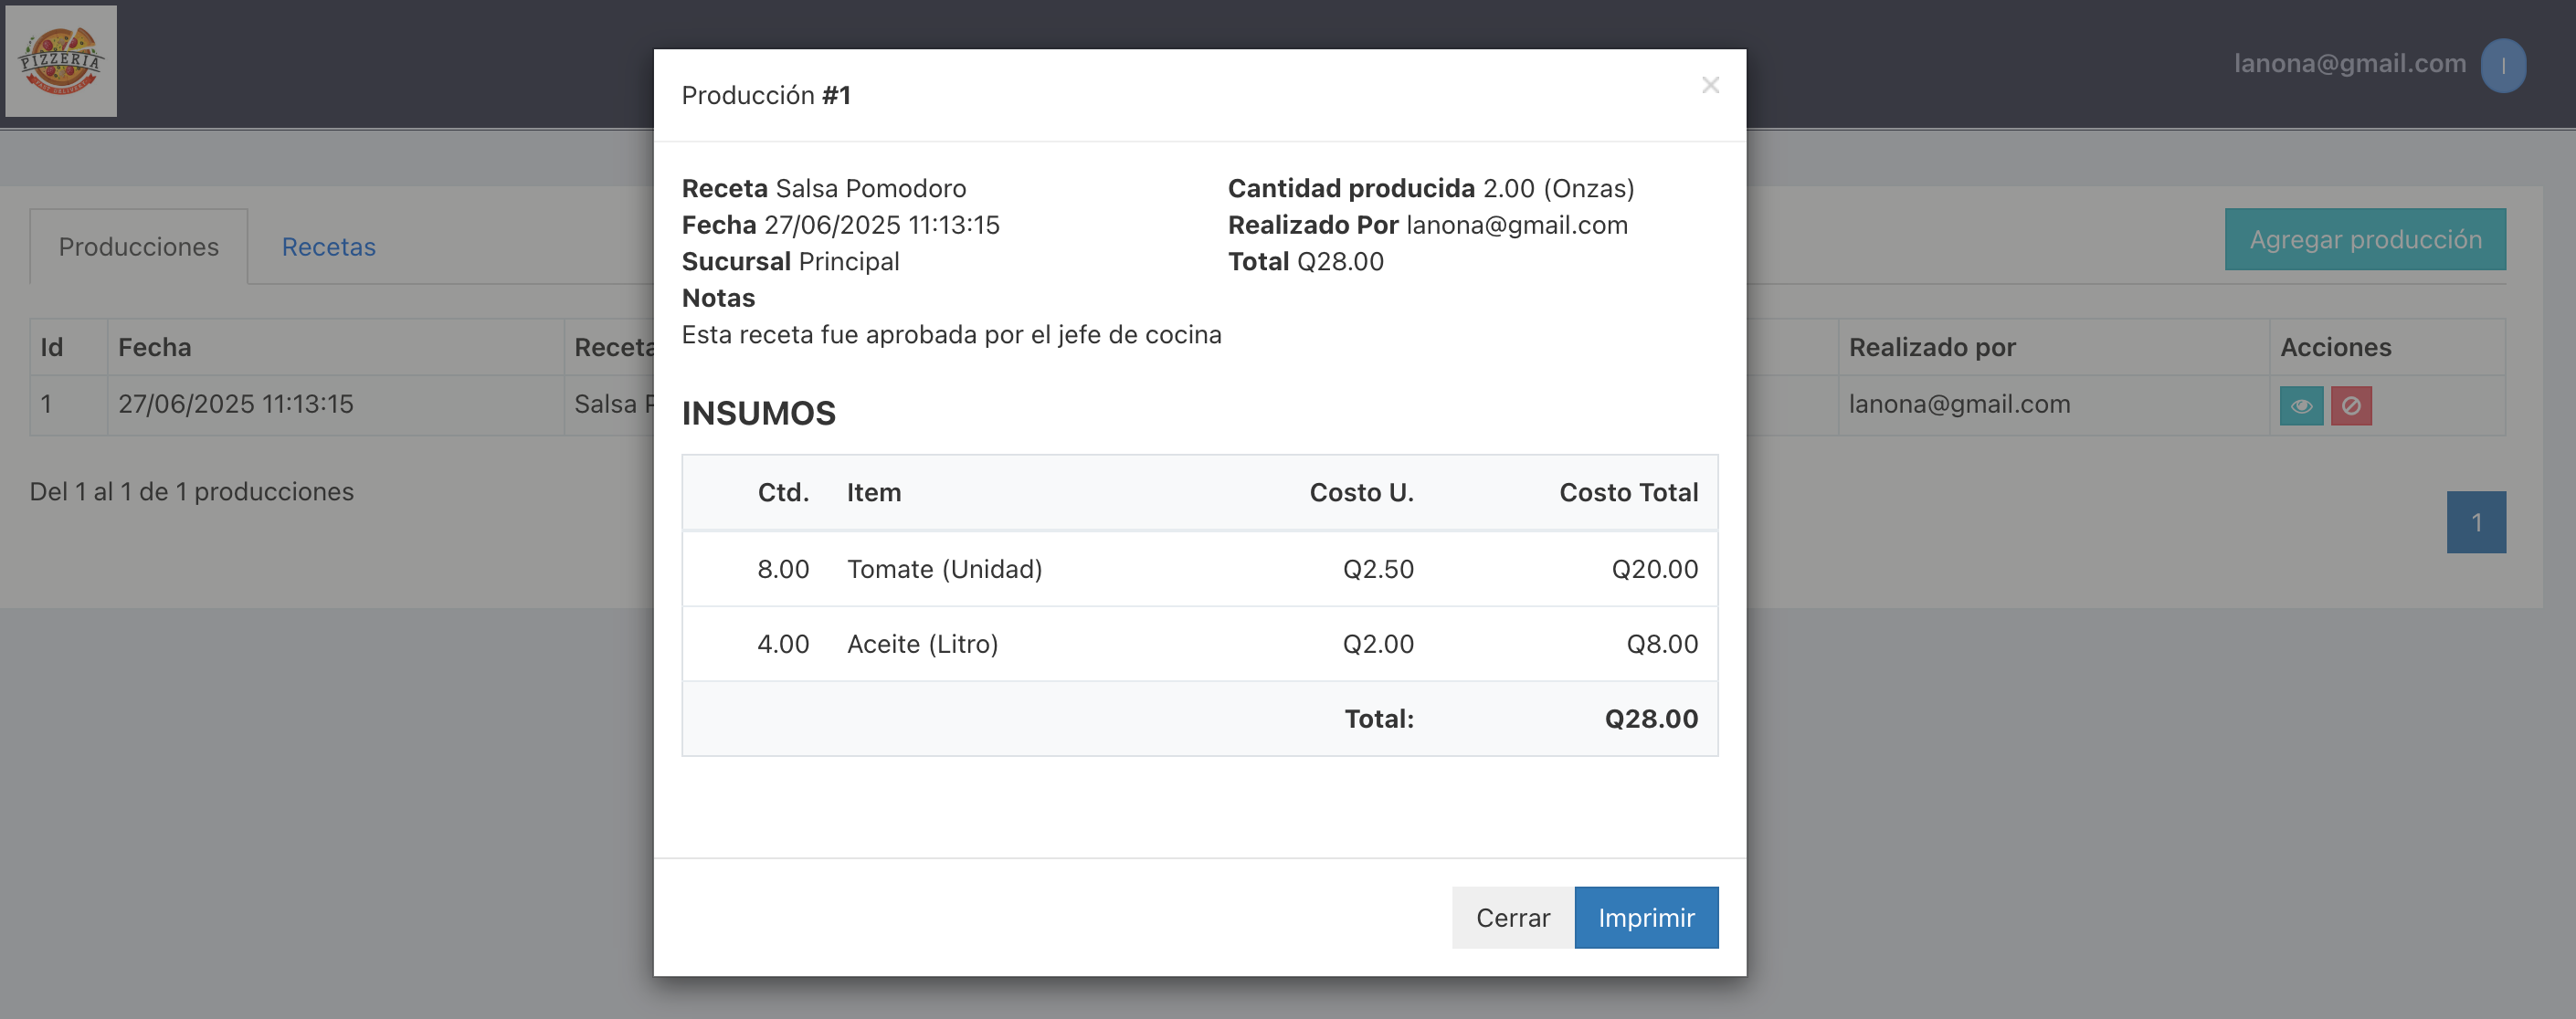Click the red cancel icon in Acciones
This screenshot has width=2576, height=1019.
(x=2351, y=406)
